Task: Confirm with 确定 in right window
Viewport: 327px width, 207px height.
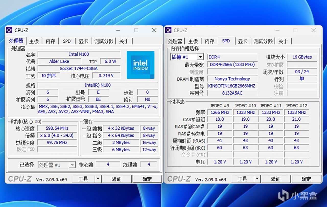Action: [x=306, y=179]
